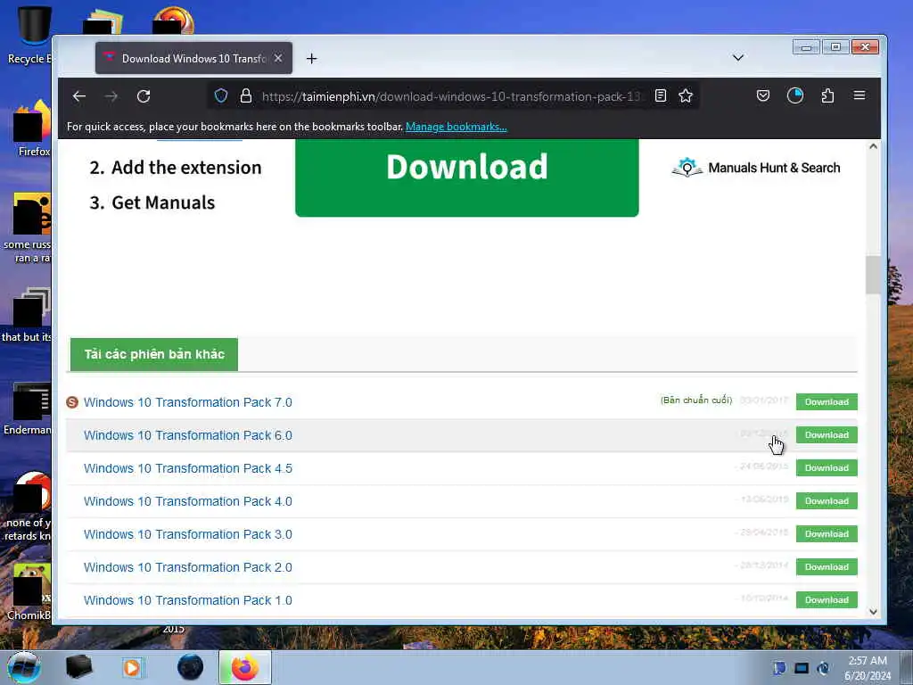
Task: Click the Firefox taskbar button
Action: (x=245, y=667)
